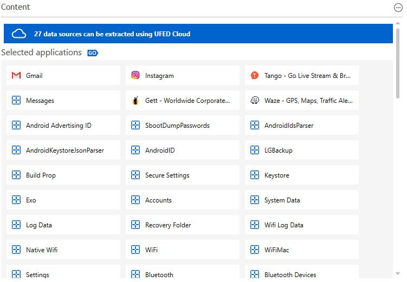
Task: Select the WiFiMac label
Action: (x=276, y=250)
